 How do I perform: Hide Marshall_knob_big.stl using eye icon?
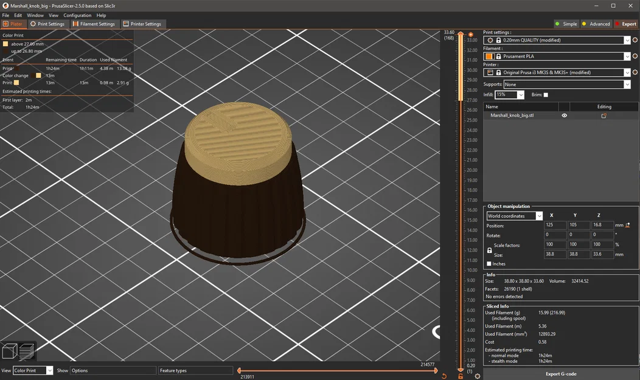(x=564, y=116)
